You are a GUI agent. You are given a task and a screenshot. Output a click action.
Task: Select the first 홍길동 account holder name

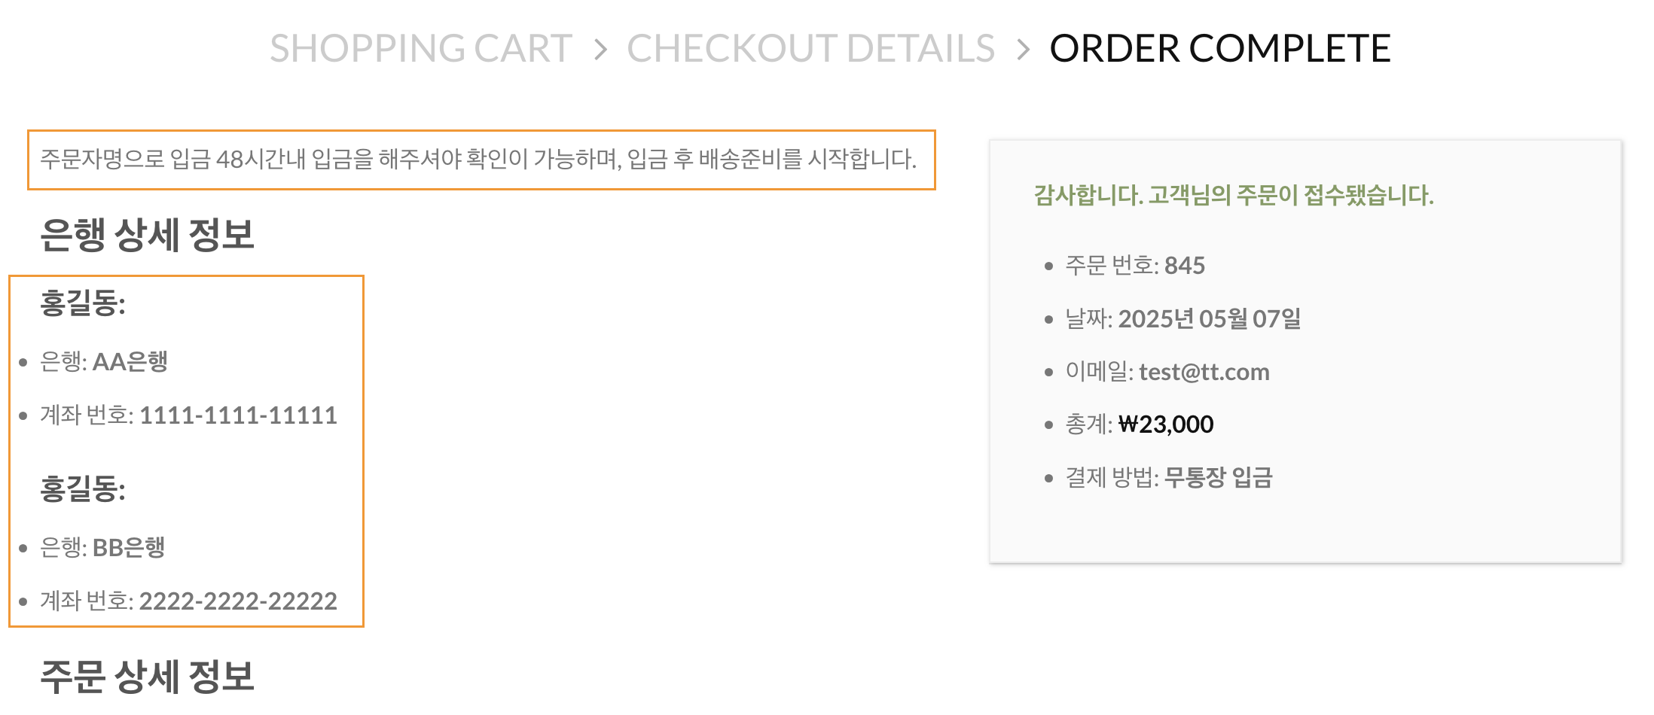pos(82,304)
